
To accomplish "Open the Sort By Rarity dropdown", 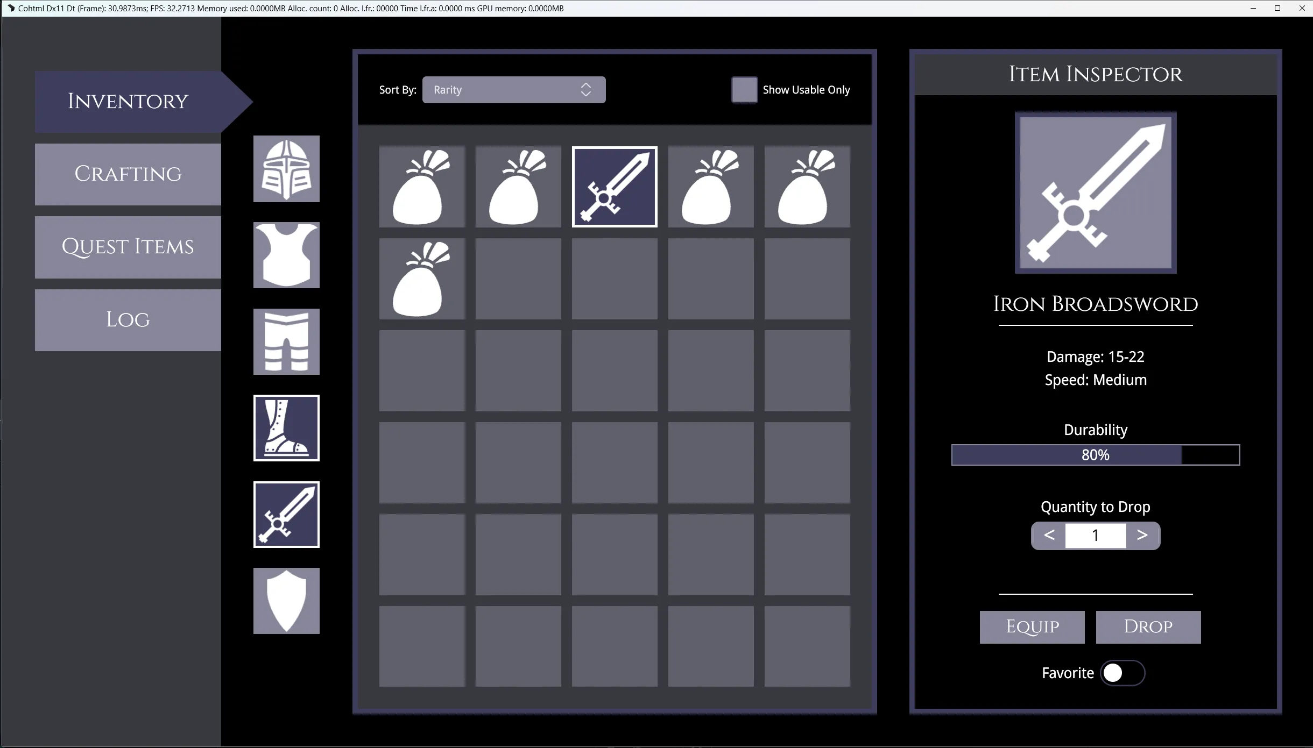I will click(x=514, y=90).
